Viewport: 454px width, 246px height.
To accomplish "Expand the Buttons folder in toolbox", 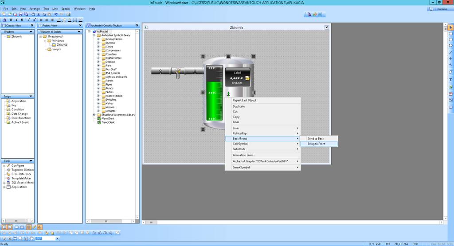I will tap(98, 43).
